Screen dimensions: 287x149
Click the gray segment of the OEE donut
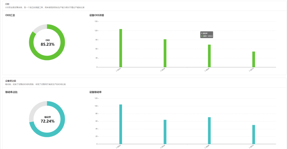click(38, 29)
